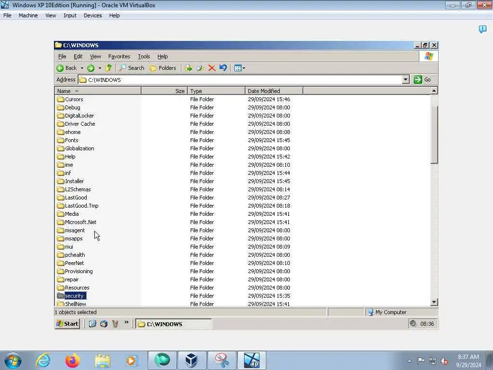Expand the Address bar dropdown
This screenshot has height=370, width=493.
[x=405, y=79]
